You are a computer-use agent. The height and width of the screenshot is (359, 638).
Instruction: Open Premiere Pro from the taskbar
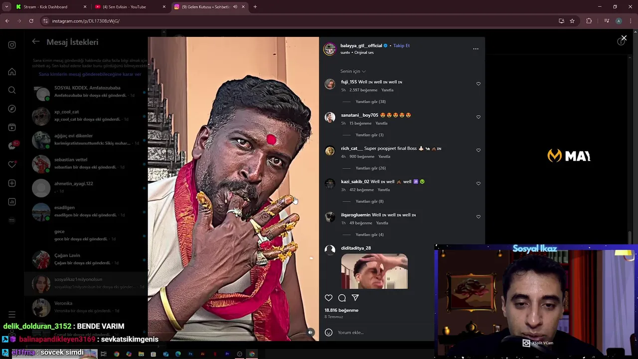click(x=227, y=354)
